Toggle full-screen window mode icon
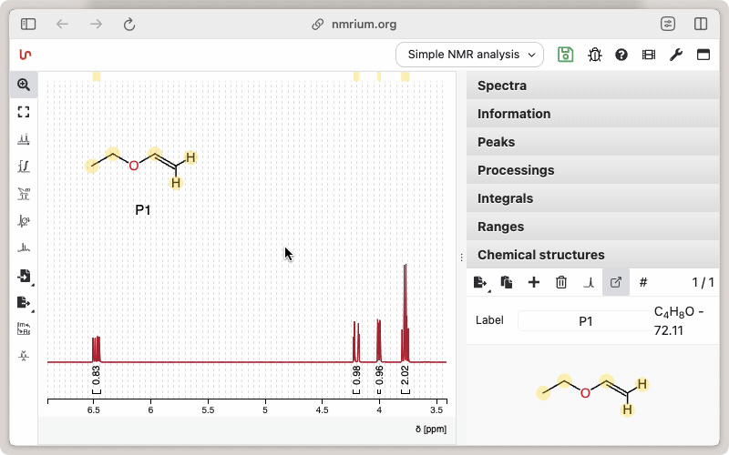The width and height of the screenshot is (729, 455). (x=703, y=55)
